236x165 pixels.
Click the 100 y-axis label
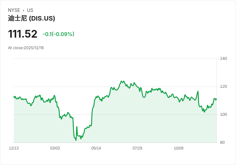(223, 115)
